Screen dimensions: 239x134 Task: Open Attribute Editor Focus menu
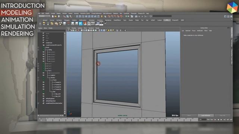193,31
